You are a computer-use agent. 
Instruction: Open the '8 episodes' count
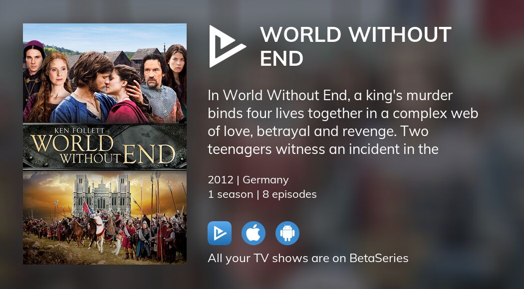[289, 194]
